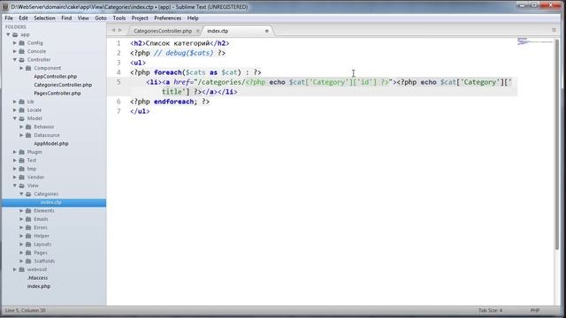Click unsaved dot on index.ctp tab
The width and height of the screenshot is (566, 318).
coord(267,31)
